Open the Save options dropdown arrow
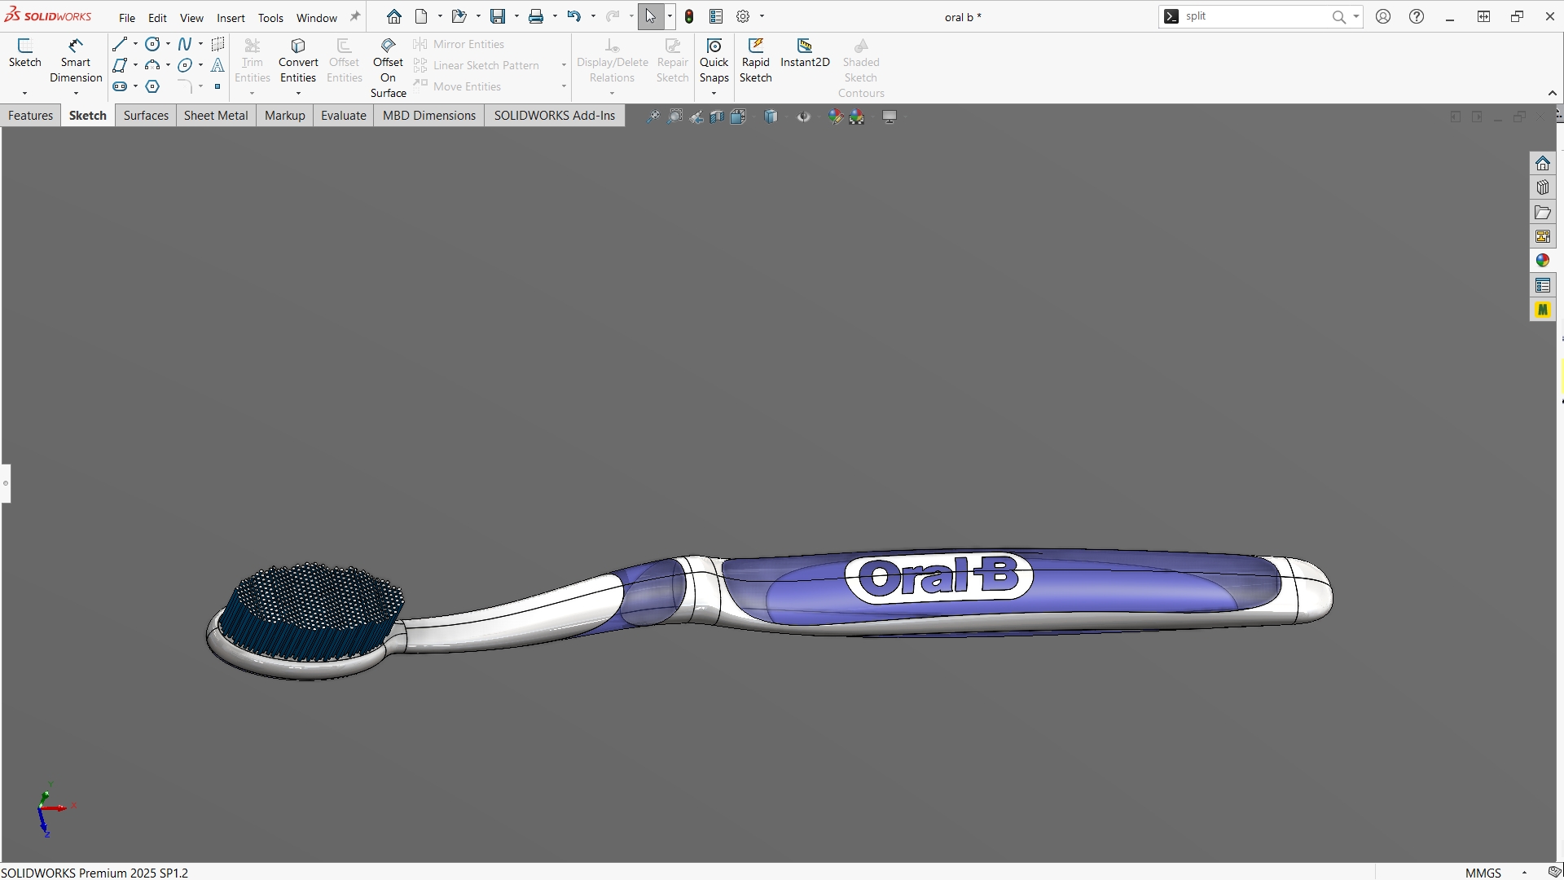The height and width of the screenshot is (880, 1564). [516, 16]
